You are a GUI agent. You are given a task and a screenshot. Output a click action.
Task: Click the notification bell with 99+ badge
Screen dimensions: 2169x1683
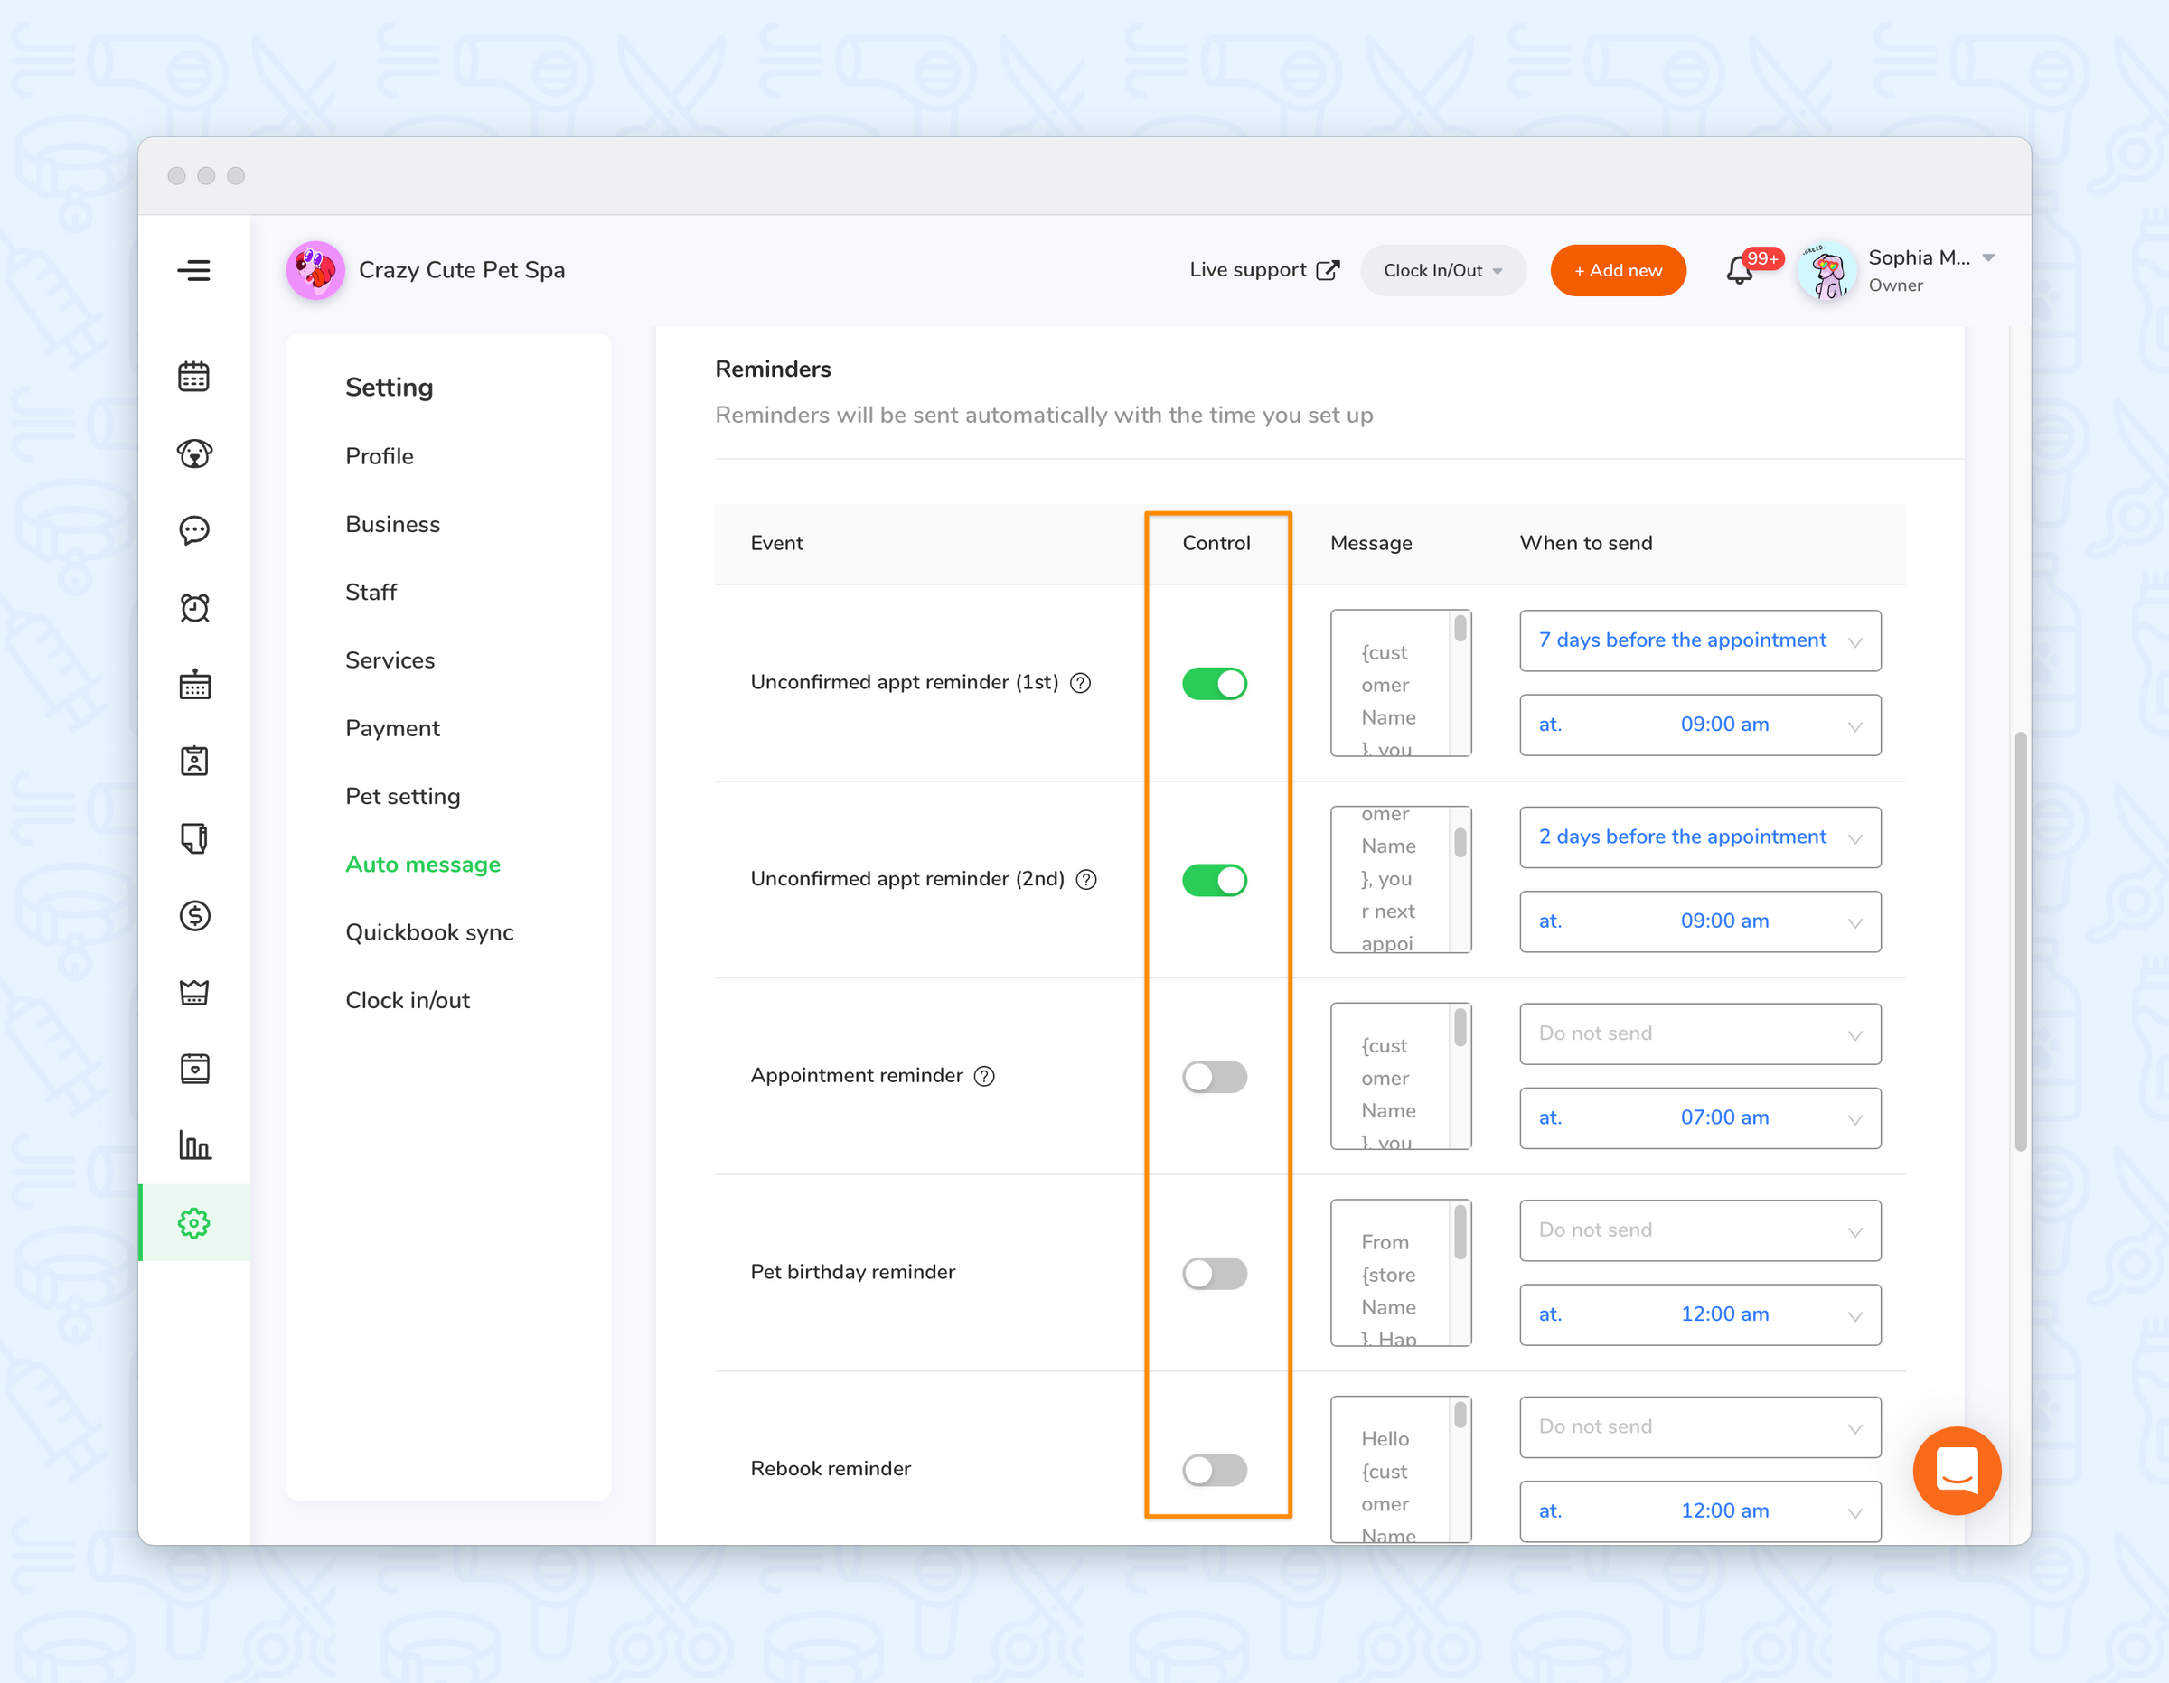(x=1741, y=270)
